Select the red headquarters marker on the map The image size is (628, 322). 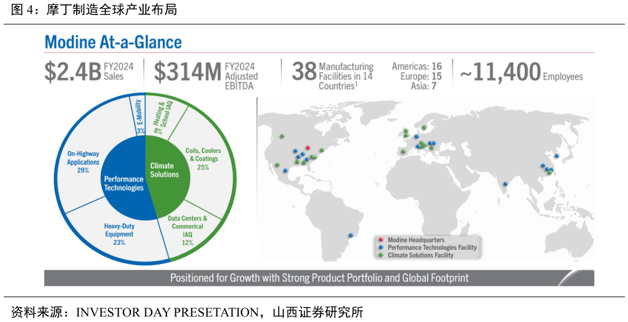click(309, 148)
